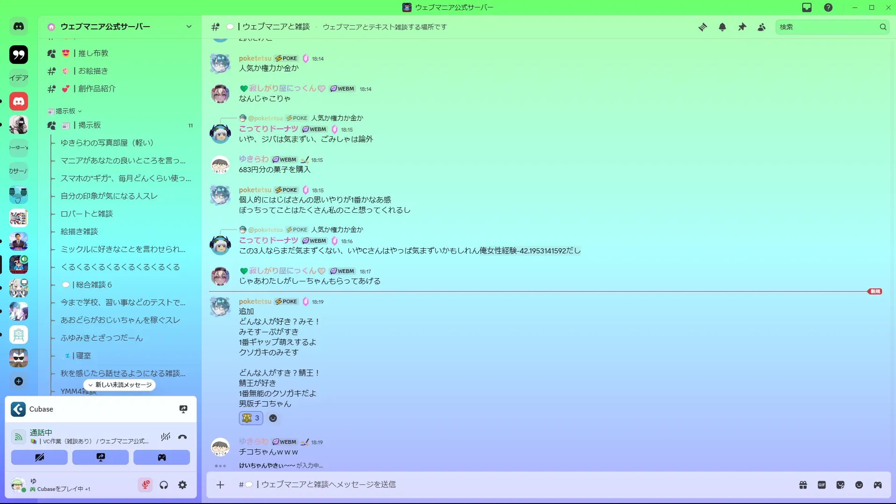Toggle noise suppression in call panel
Image resolution: width=896 pixels, height=504 pixels.
(165, 437)
